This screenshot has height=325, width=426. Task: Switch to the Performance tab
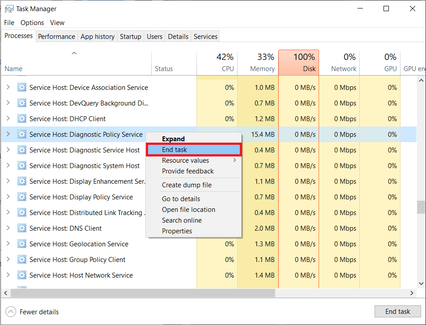(x=56, y=36)
